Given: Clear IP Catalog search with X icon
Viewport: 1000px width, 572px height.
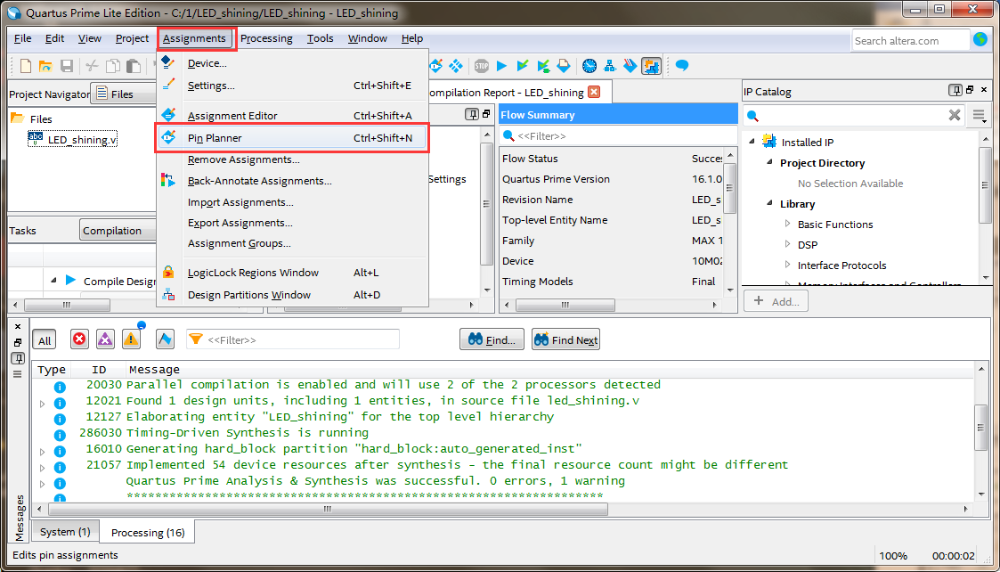Looking at the screenshot, I should [x=955, y=115].
